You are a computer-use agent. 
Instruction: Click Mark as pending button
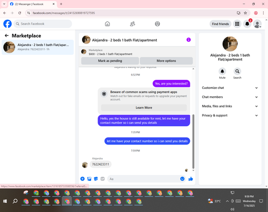[x=110, y=61]
